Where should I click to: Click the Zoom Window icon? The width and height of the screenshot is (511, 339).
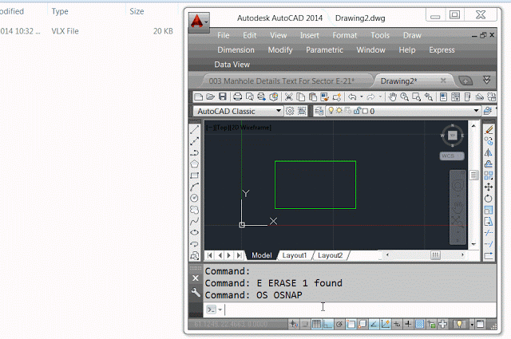click(417, 97)
